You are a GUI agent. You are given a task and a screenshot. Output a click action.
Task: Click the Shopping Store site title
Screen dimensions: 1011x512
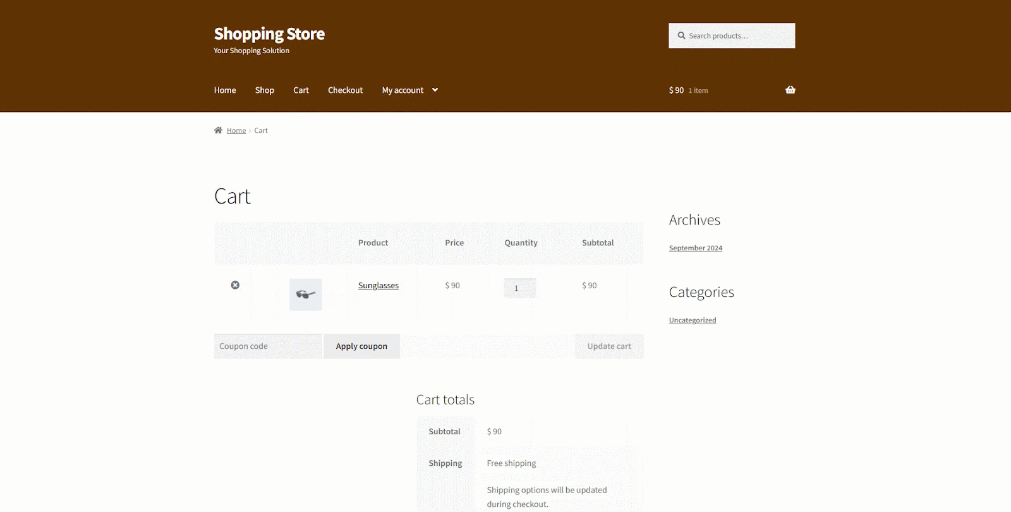pos(269,34)
